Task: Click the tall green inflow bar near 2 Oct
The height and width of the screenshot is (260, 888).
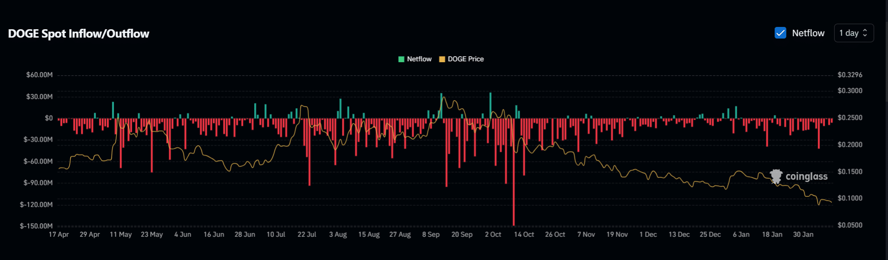Action: 490,105
